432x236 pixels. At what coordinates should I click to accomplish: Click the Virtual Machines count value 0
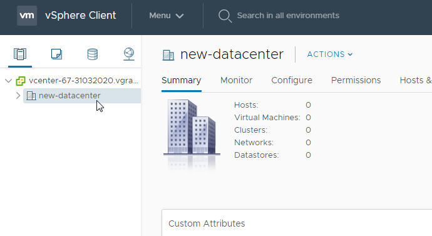point(308,118)
